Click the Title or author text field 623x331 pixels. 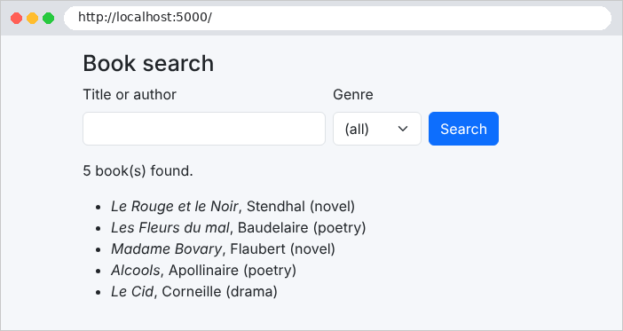coord(204,129)
